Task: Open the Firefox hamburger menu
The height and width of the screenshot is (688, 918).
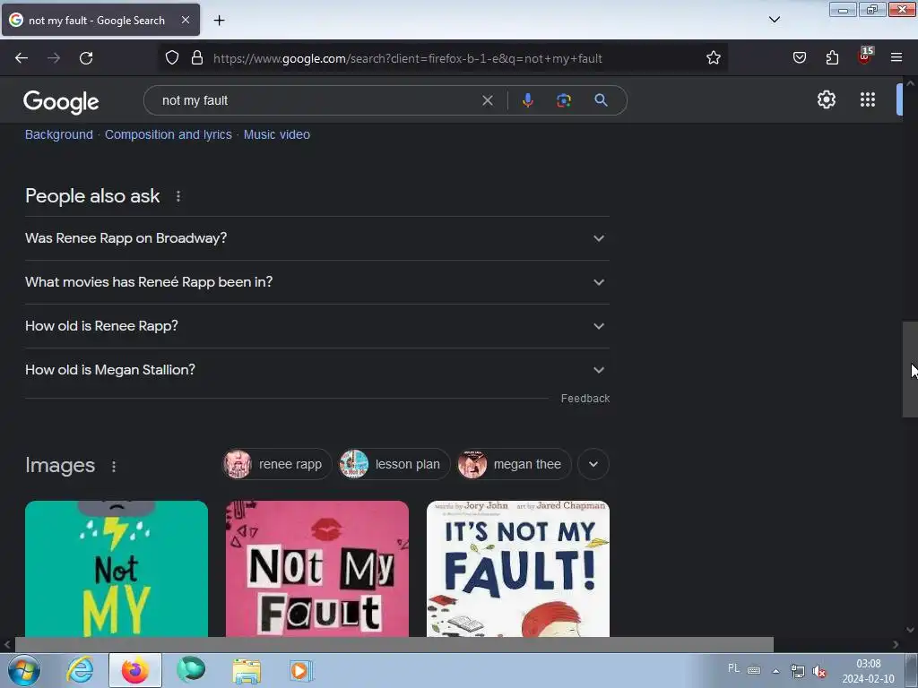Action: [x=896, y=57]
